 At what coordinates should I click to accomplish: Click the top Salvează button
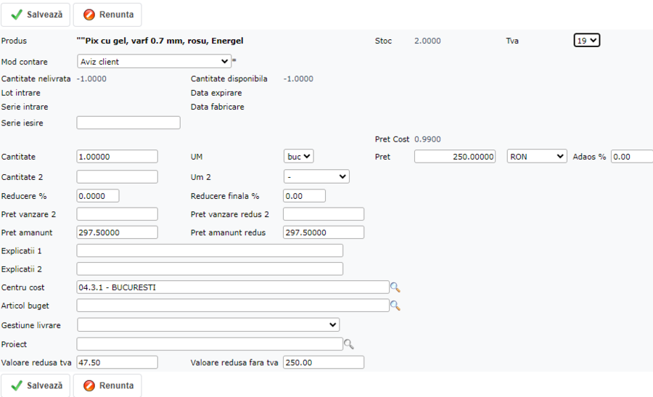(x=36, y=15)
